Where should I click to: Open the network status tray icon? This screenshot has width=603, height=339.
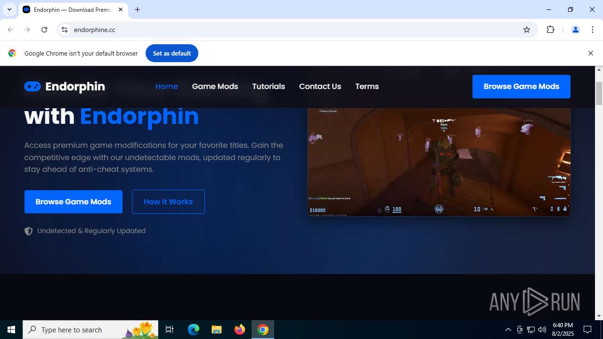[x=531, y=330]
